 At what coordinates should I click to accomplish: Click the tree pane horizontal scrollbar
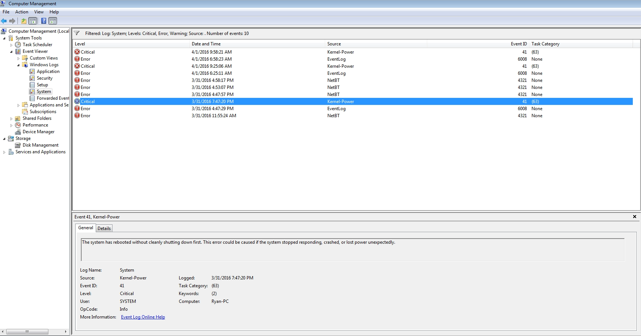pyautogui.click(x=27, y=332)
